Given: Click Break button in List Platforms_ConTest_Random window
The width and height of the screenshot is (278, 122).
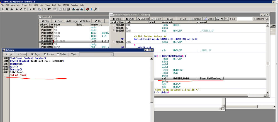Looking at the screenshot, I should click(x=196, y=19).
